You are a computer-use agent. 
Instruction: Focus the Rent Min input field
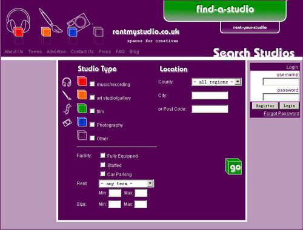[x=115, y=193]
